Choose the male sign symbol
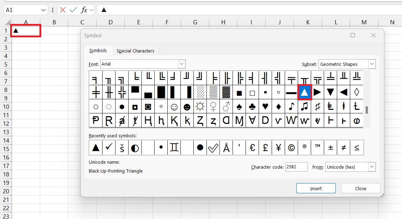The width and height of the screenshot is (402, 219). point(226,107)
